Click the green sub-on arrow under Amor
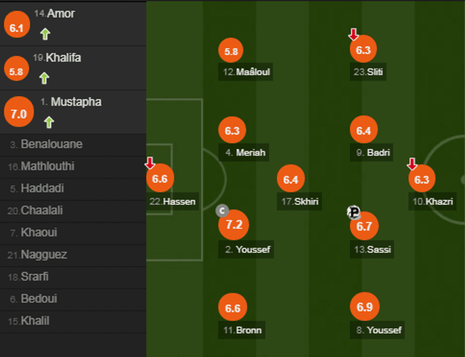This screenshot has width=465, height=357. 45,34
